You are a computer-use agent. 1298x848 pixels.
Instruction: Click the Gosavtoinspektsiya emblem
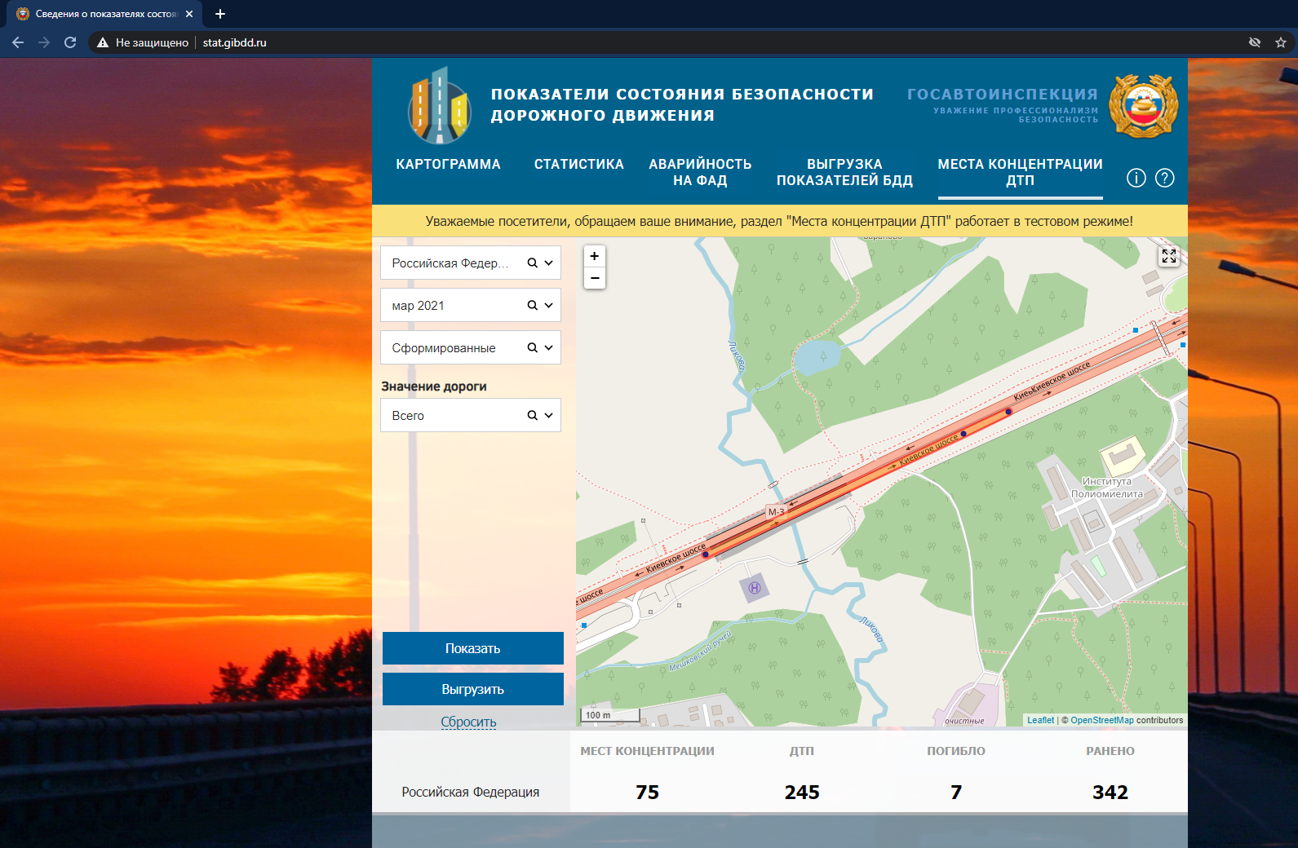click(1144, 106)
